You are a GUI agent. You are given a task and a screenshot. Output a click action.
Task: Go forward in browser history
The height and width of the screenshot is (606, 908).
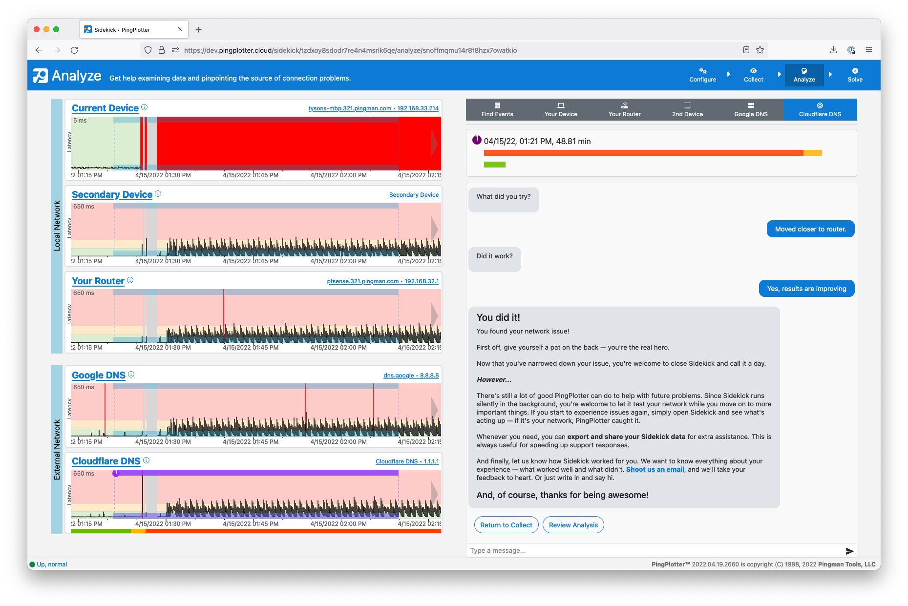tap(57, 50)
